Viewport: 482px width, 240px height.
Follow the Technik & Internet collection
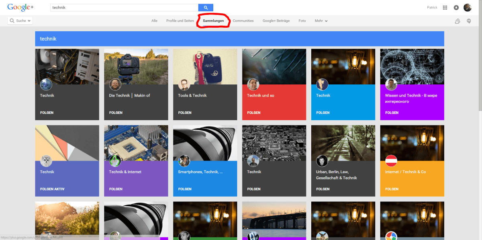point(116,189)
